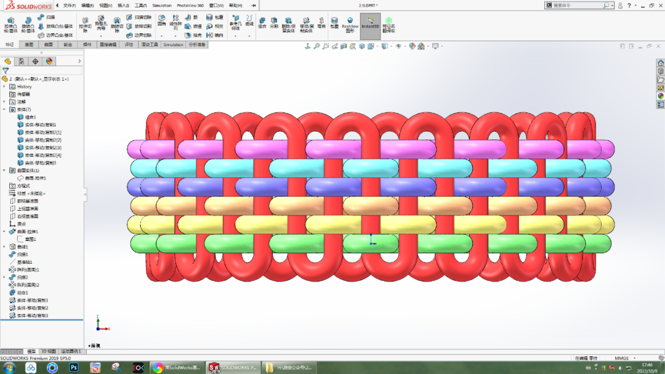Select the 旋转切除 revolved cut tool
The height and width of the screenshot is (374, 665).
tap(116, 25)
